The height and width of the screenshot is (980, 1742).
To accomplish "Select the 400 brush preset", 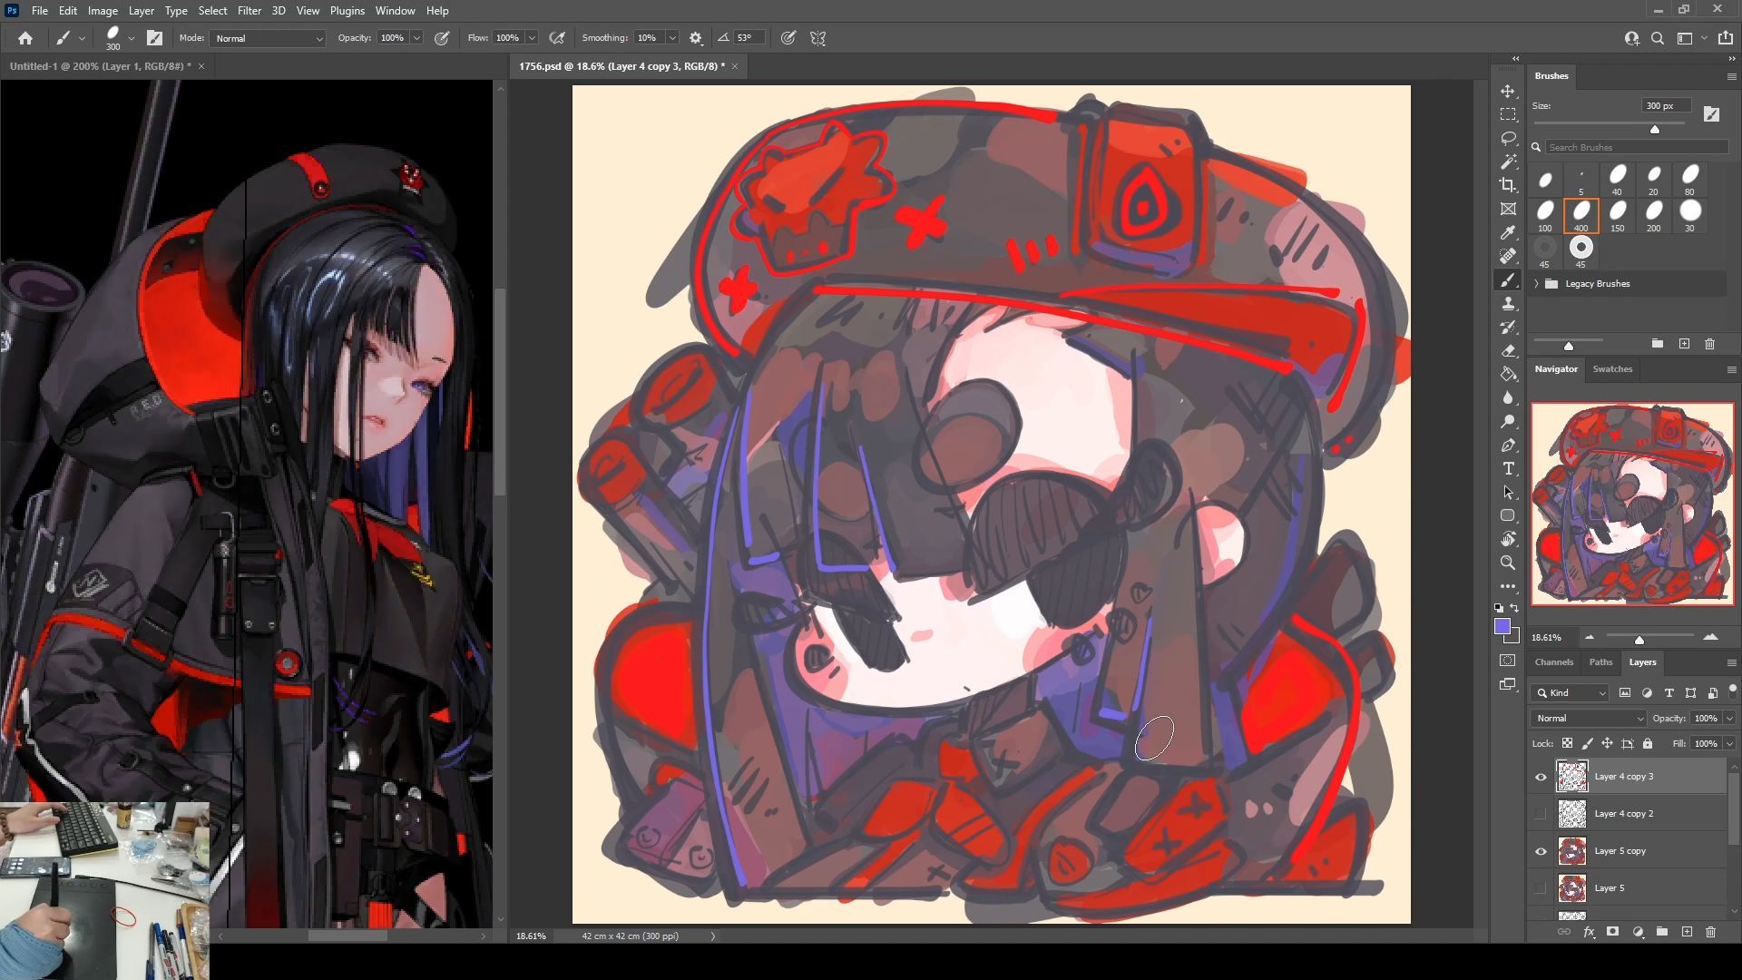I will [1581, 215].
